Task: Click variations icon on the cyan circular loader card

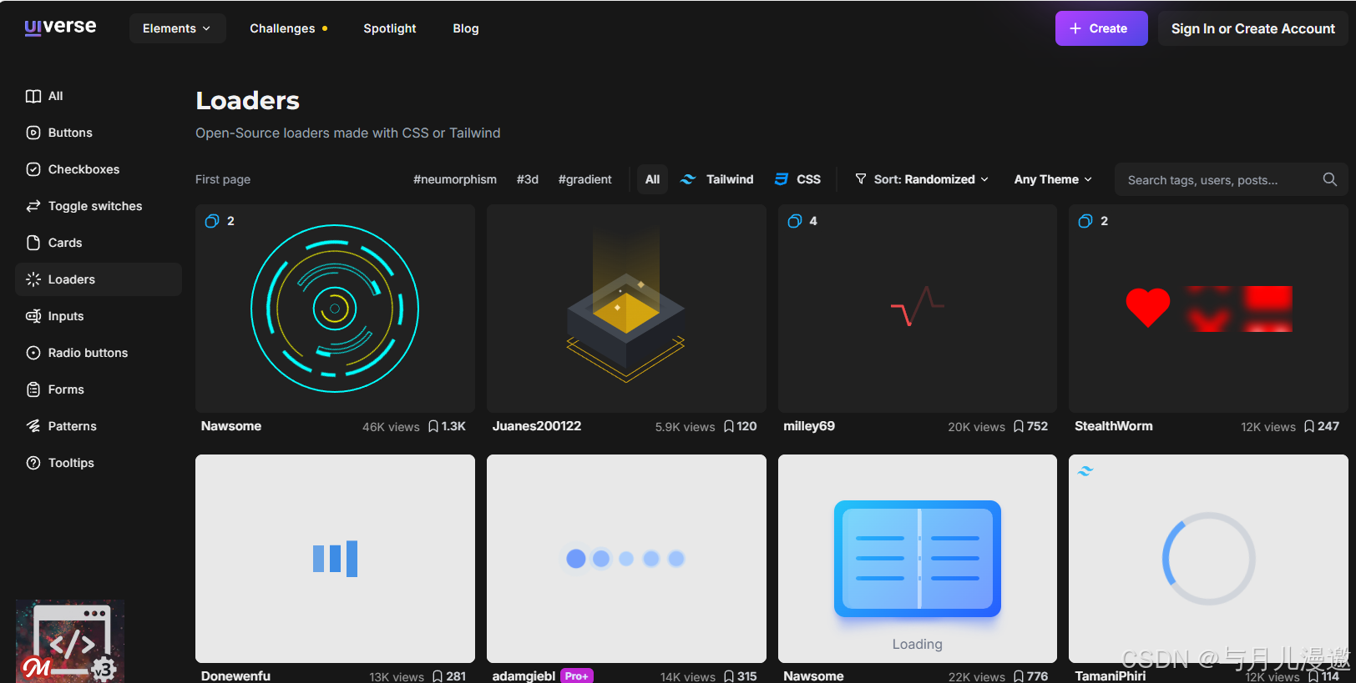Action: (212, 221)
